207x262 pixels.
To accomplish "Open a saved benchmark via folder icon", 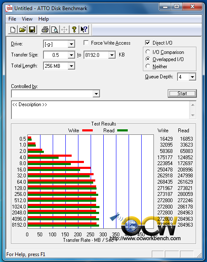I will pyautogui.click(x=22, y=30).
